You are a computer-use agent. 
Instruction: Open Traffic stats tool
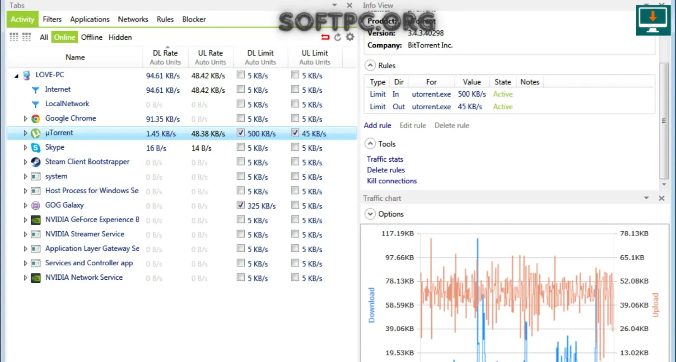[385, 159]
